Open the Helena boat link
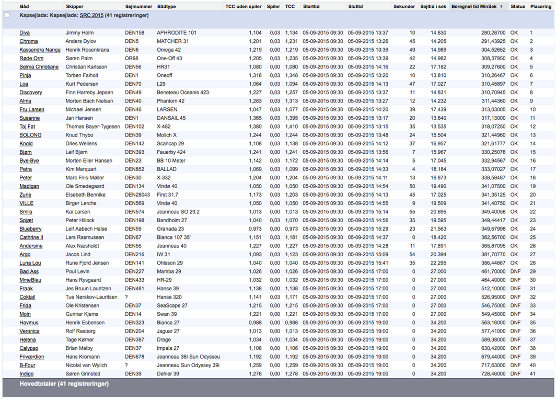The image size is (556, 399). tap(28, 339)
